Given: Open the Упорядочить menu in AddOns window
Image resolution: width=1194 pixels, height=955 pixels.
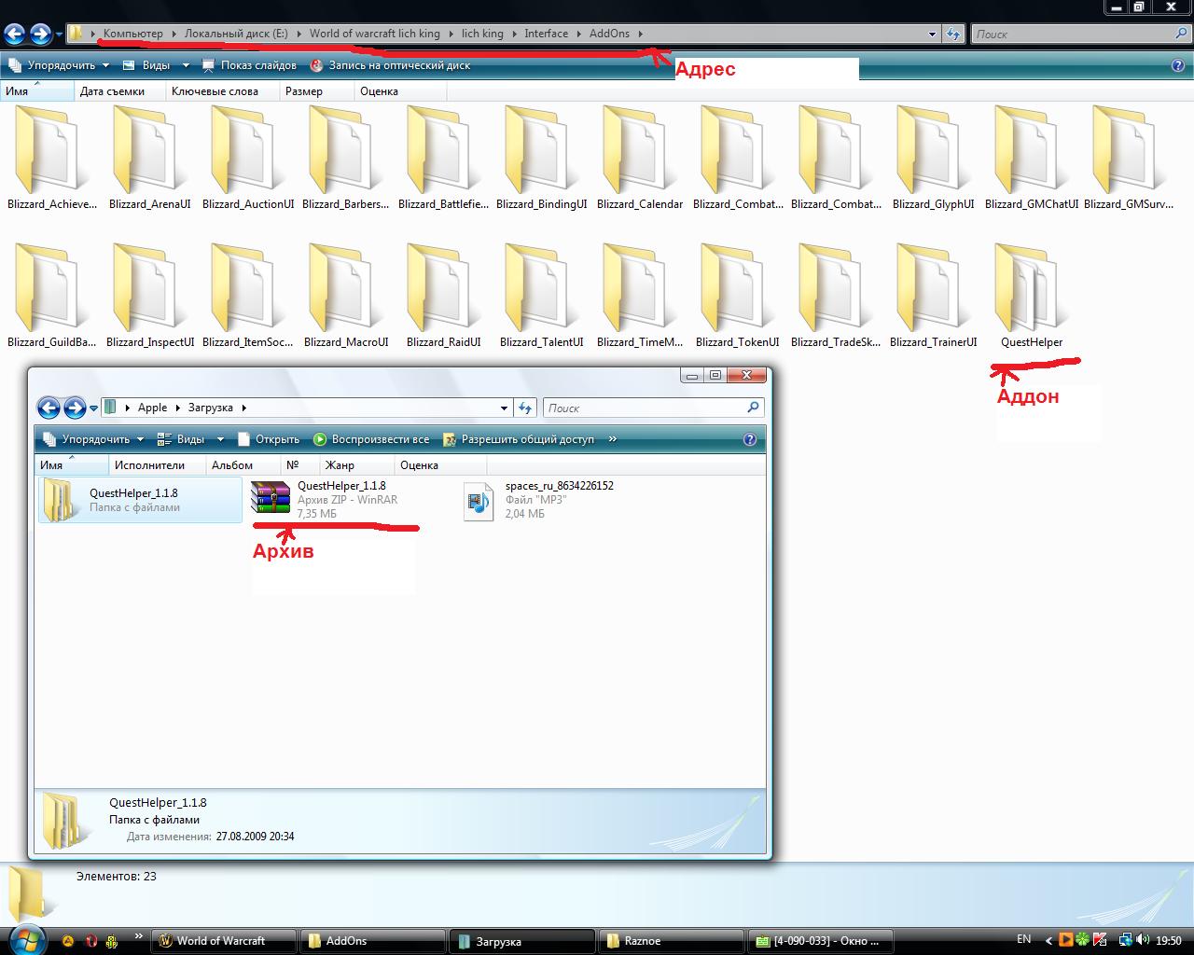Looking at the screenshot, I should click(58, 65).
